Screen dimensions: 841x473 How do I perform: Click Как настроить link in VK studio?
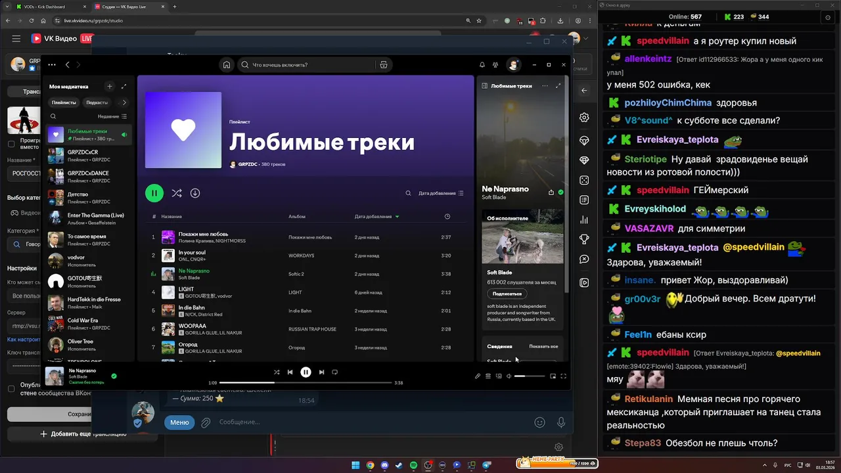click(x=24, y=340)
